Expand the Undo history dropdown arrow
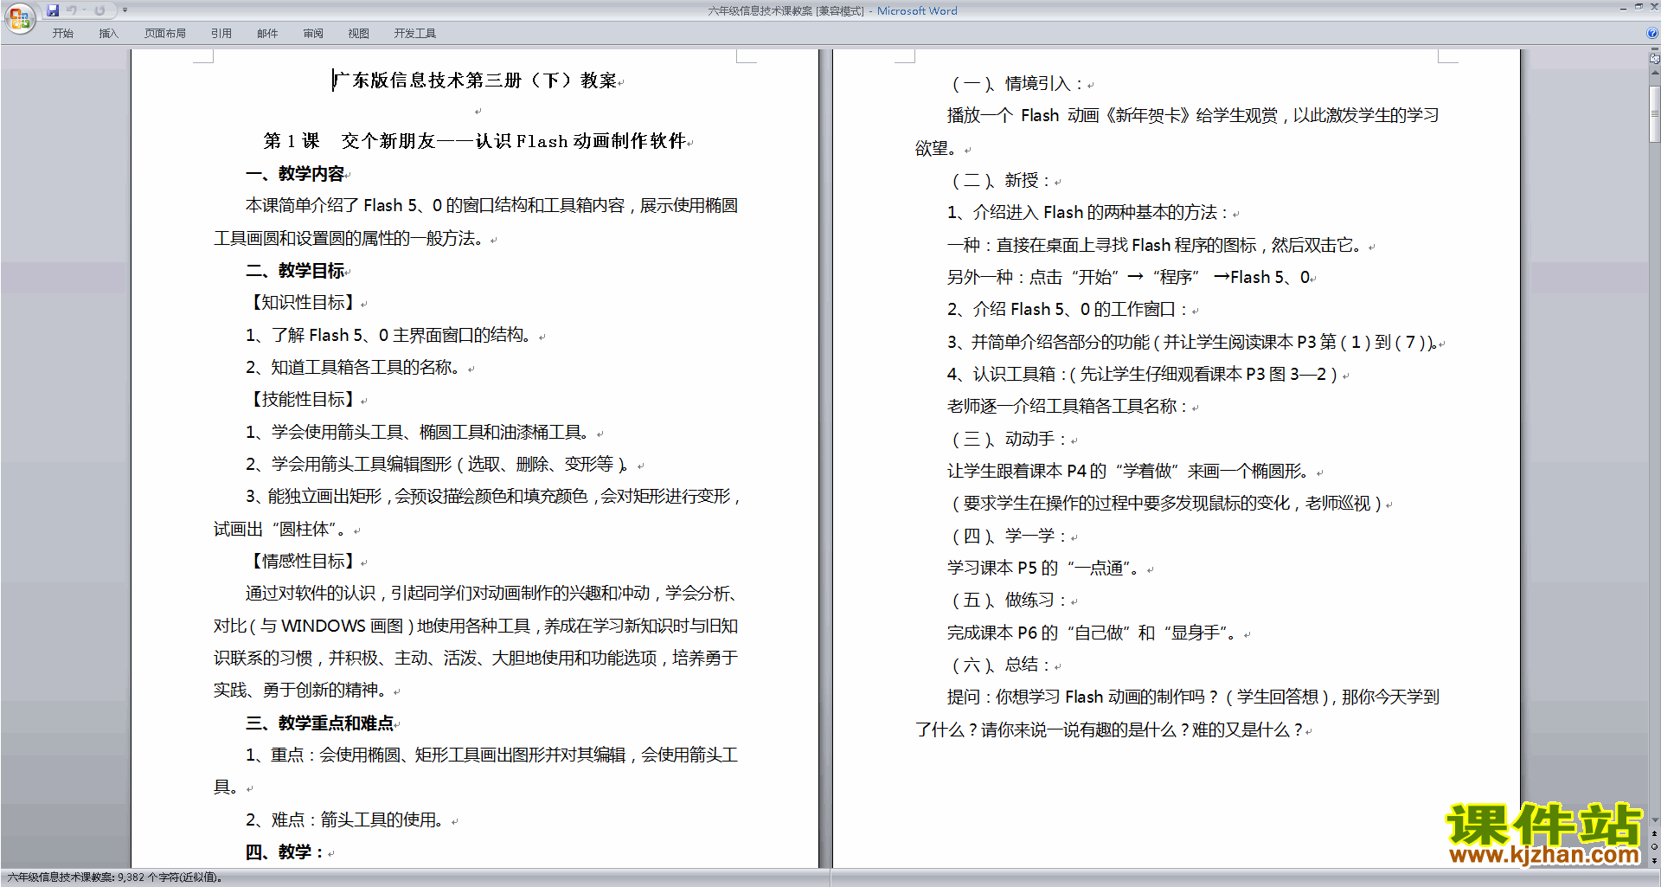This screenshot has width=1661, height=887. tap(85, 10)
